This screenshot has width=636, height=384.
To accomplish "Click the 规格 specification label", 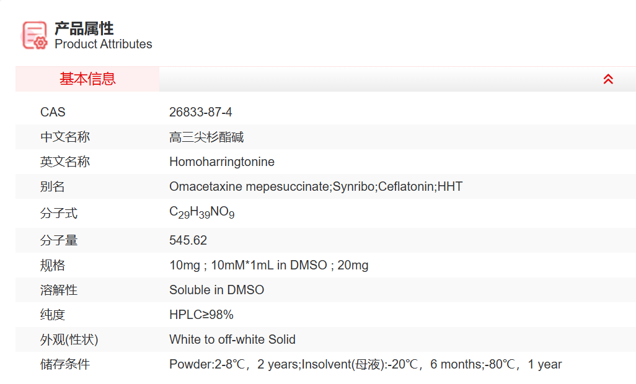I will (x=53, y=265).
